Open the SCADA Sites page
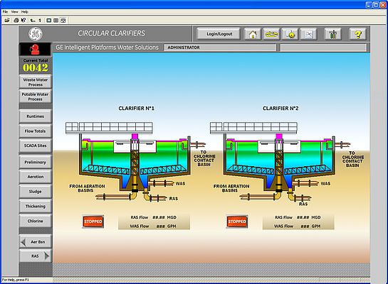 pos(36,146)
